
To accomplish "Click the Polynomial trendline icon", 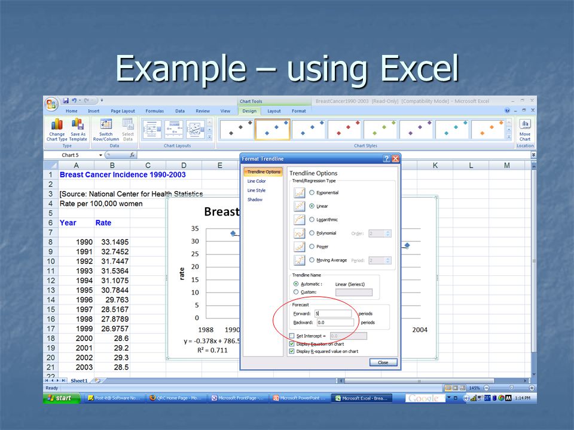I will pyautogui.click(x=300, y=234).
